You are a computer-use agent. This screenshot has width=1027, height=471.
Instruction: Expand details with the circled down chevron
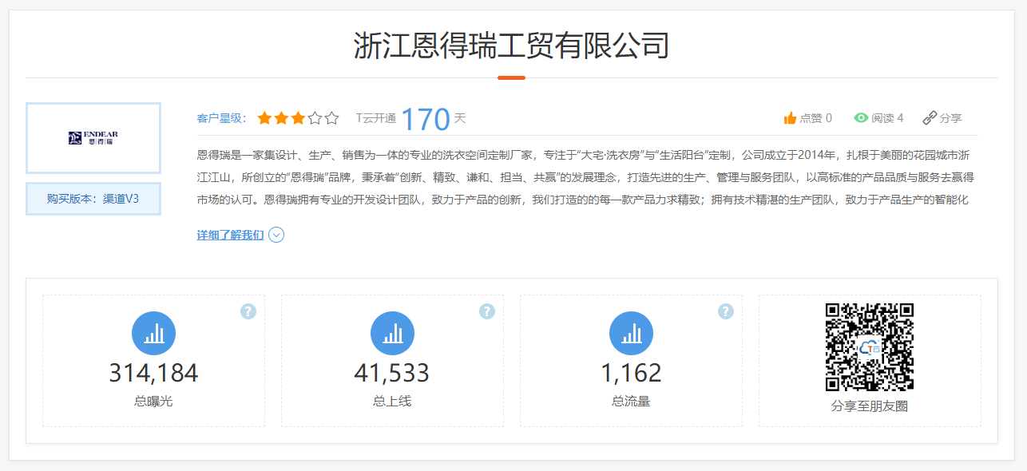pyautogui.click(x=276, y=235)
